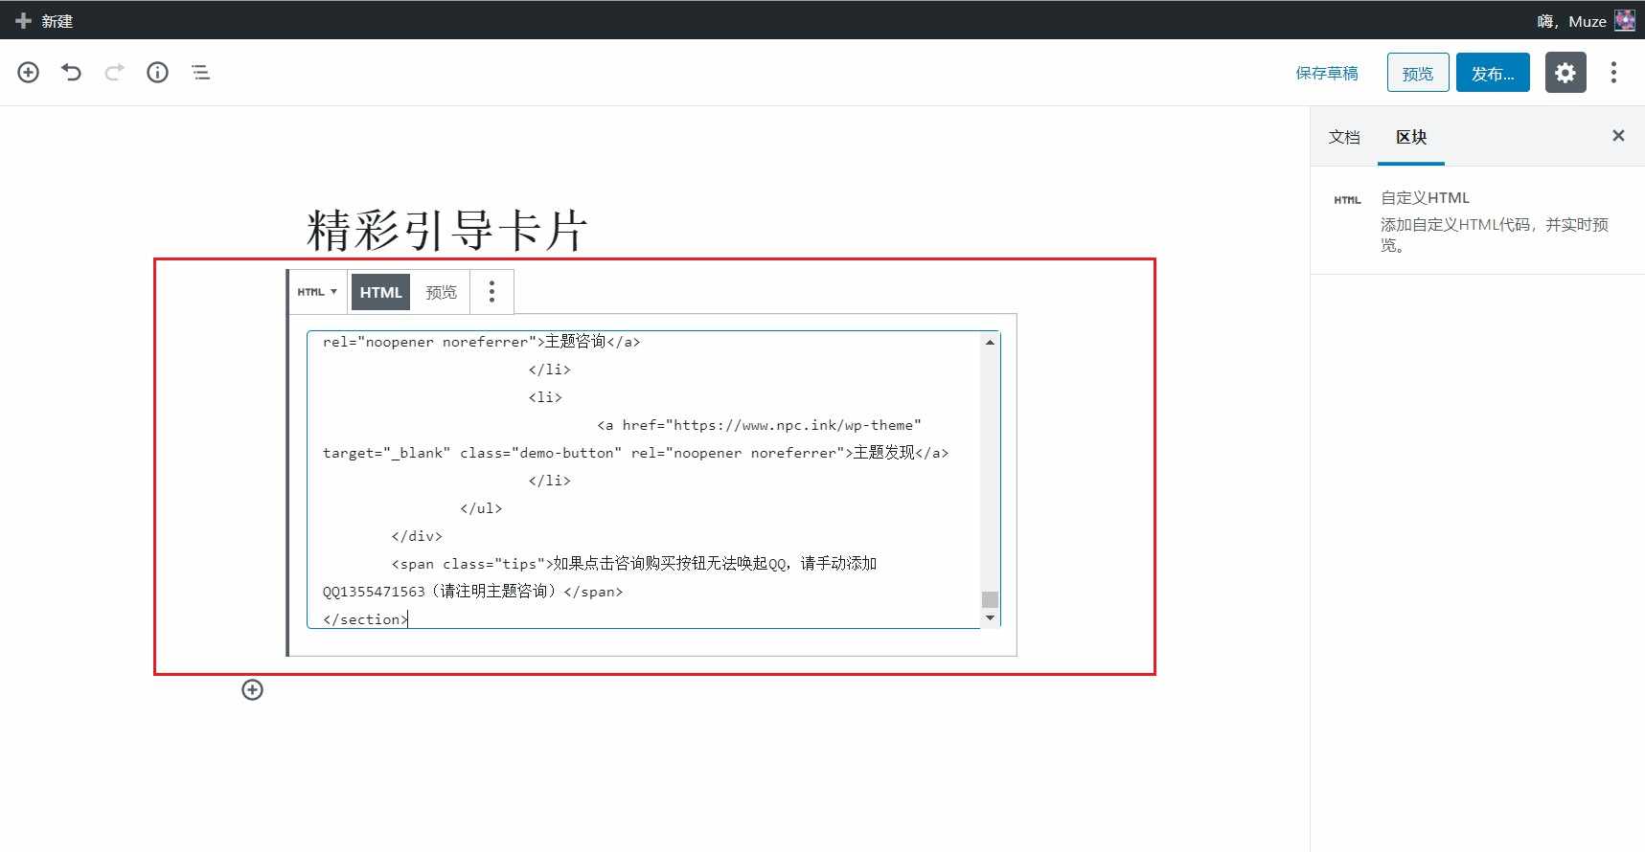1645x852 pixels.
Task: Open content structure info icon
Action: click(158, 73)
